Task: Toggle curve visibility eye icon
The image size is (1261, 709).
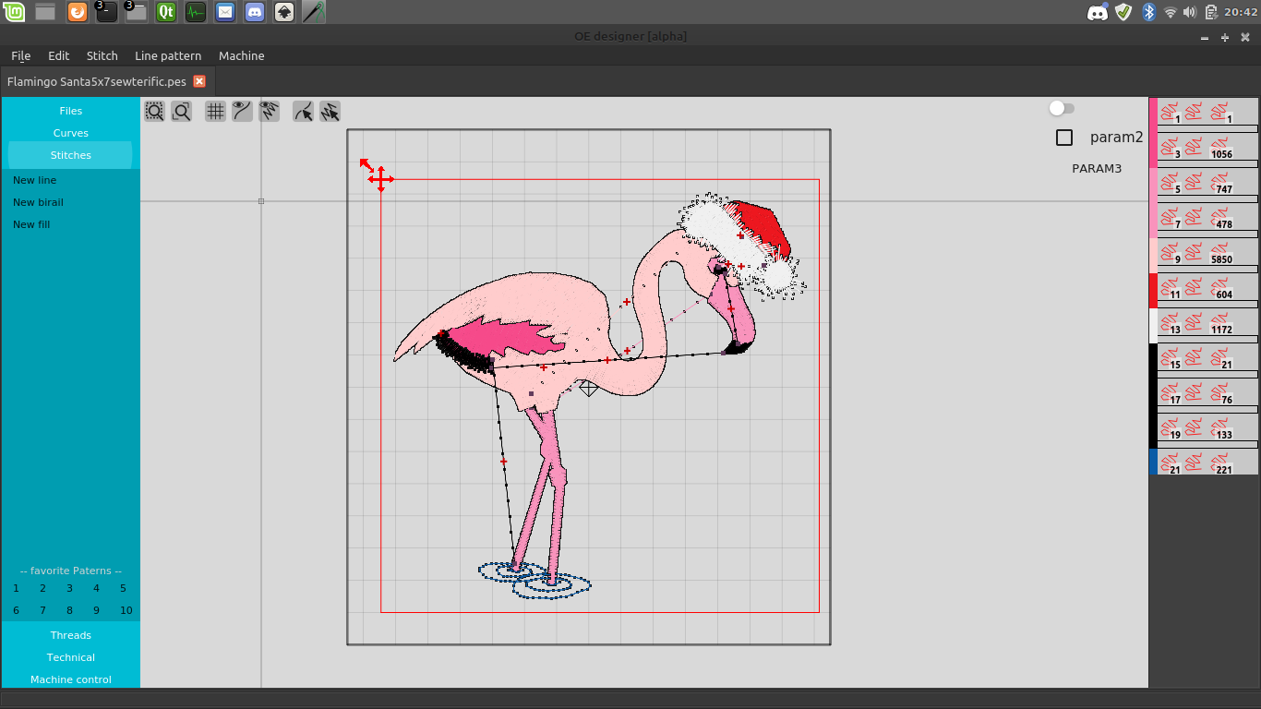Action: 242,112
